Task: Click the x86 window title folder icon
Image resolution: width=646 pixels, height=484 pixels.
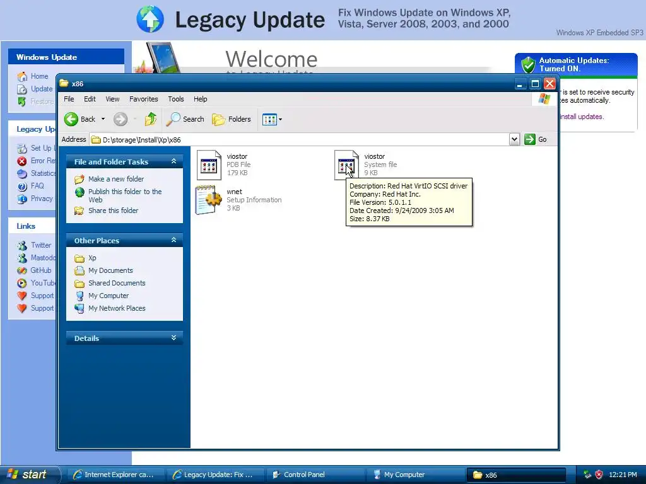Action: tap(64, 84)
